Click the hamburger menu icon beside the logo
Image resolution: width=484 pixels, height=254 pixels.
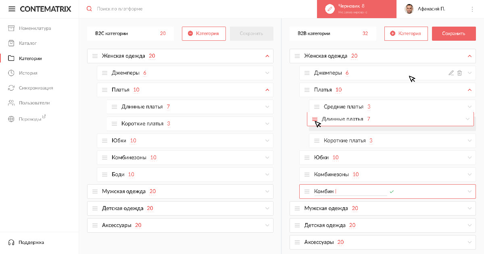12,9
